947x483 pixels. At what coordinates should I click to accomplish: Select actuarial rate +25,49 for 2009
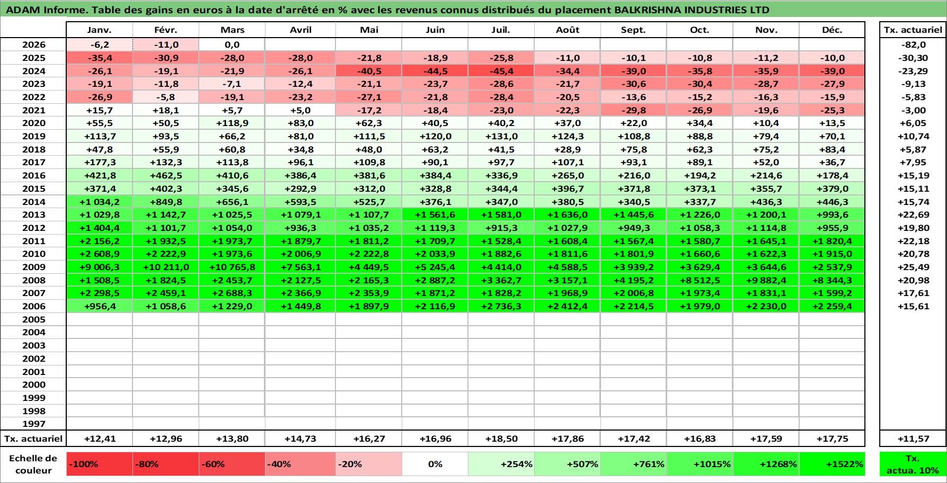913,267
